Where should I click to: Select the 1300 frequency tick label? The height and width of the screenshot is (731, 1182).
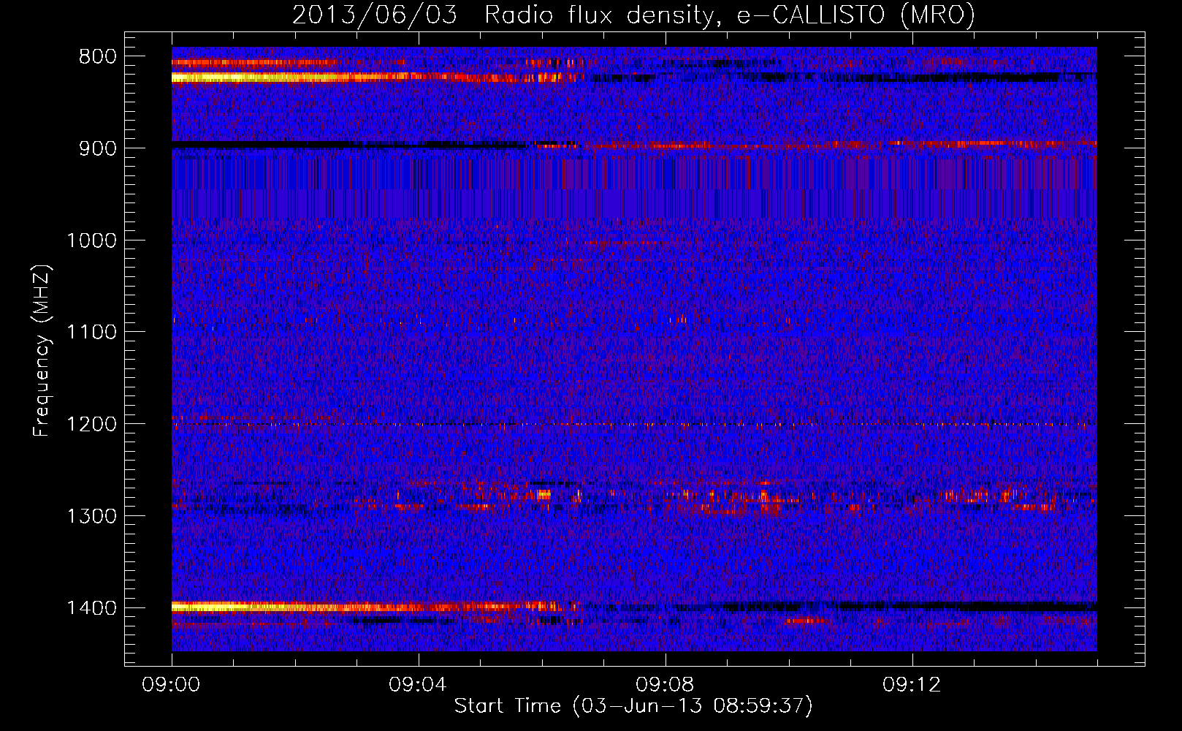[x=92, y=516]
